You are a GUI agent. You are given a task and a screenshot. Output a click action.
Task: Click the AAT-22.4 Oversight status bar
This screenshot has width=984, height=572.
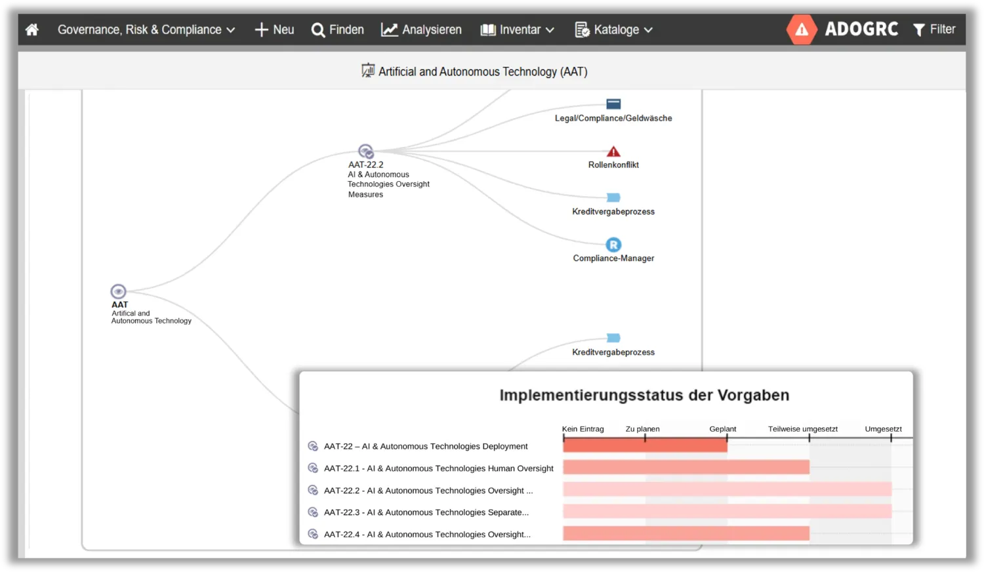(686, 534)
